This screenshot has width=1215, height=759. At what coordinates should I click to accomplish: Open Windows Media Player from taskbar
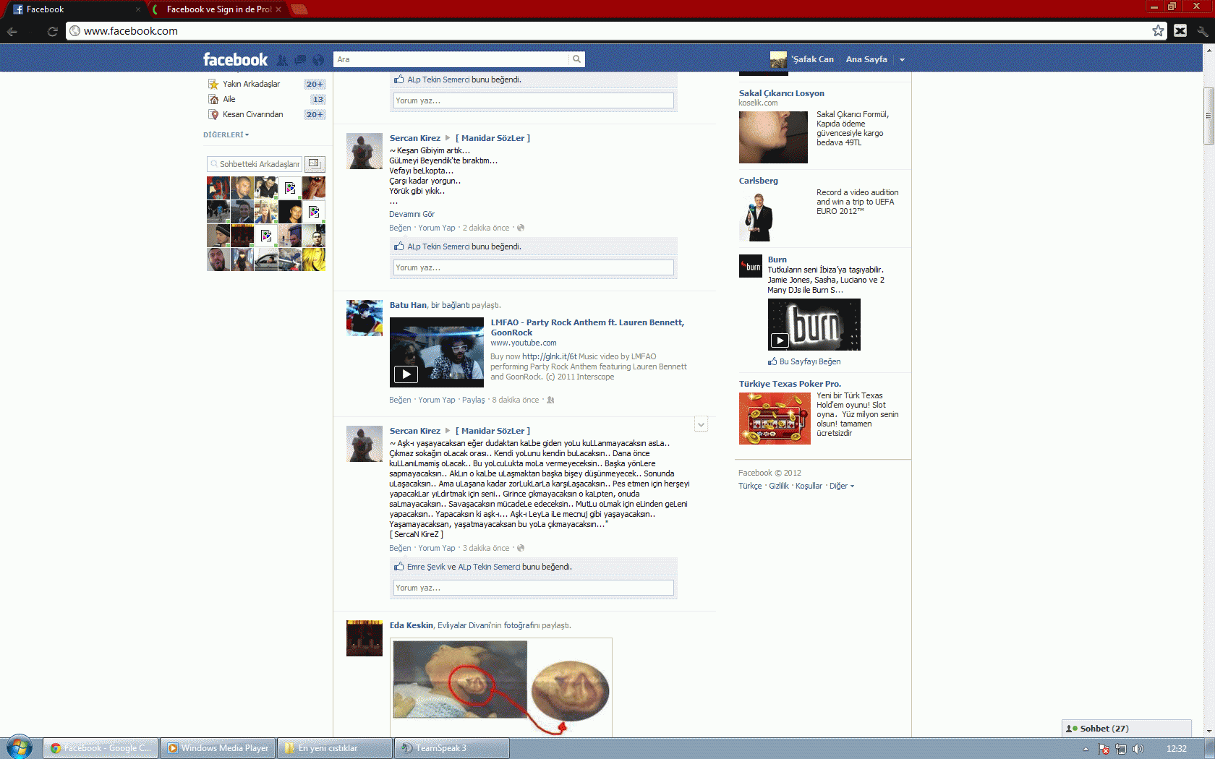pyautogui.click(x=218, y=748)
